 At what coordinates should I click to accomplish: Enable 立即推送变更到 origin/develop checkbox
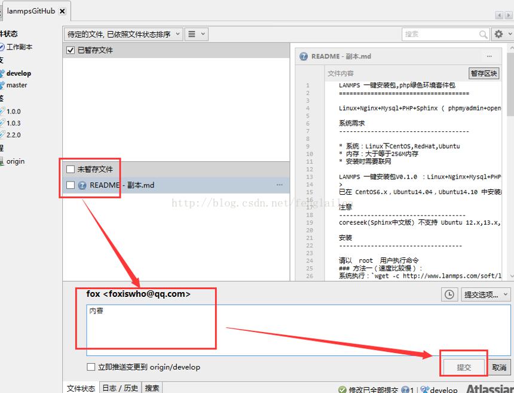click(91, 367)
